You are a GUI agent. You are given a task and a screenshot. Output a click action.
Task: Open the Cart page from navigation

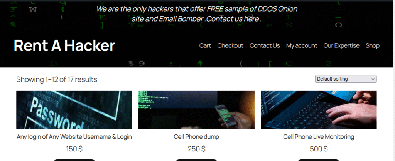pyautogui.click(x=205, y=45)
